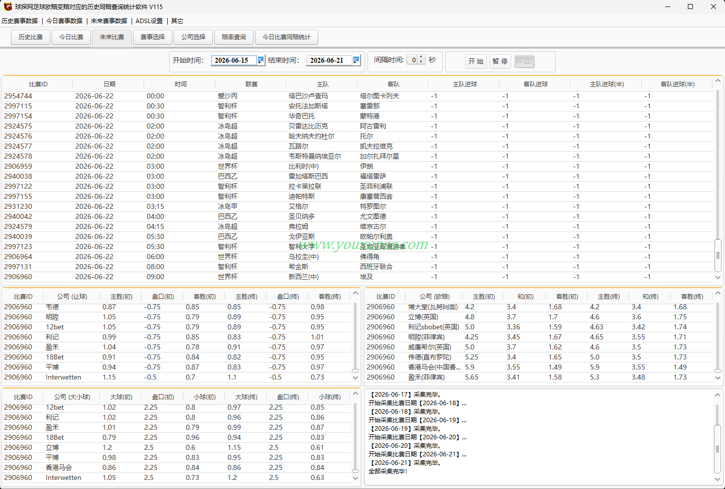Click 公司 (让球) column header
Image resolution: width=725 pixels, height=489 pixels.
tap(72, 297)
